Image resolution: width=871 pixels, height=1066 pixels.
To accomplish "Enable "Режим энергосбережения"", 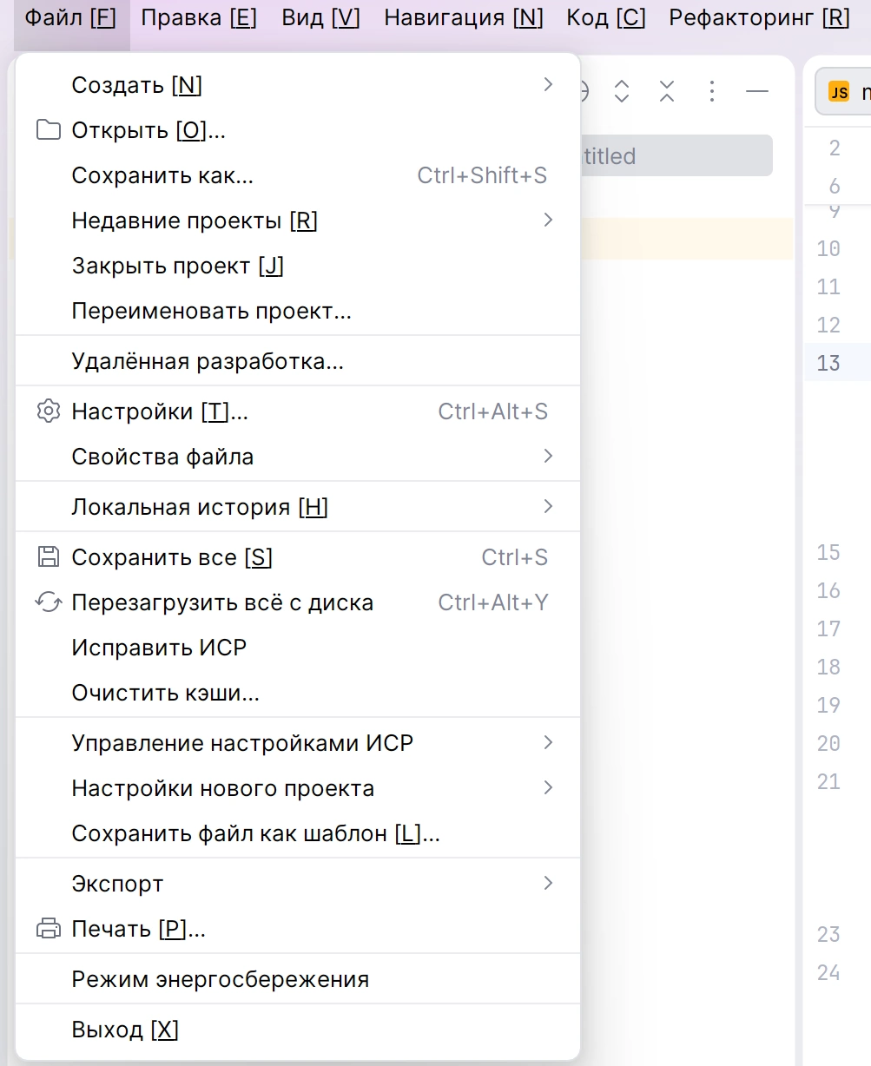I will [x=220, y=978].
